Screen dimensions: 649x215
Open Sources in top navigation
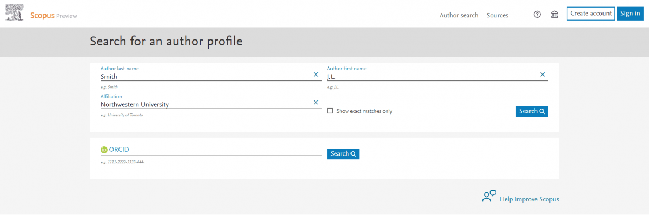point(498,15)
